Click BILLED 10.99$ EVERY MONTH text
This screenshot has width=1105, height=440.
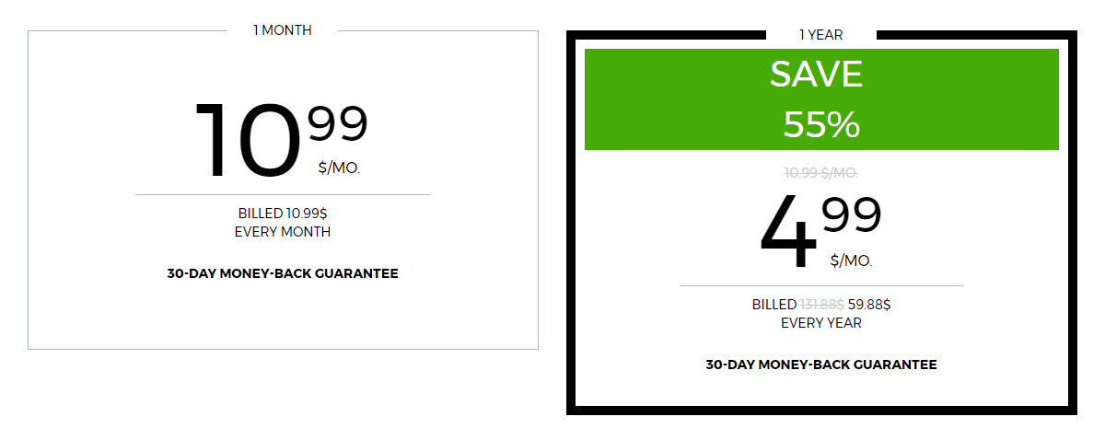[283, 222]
